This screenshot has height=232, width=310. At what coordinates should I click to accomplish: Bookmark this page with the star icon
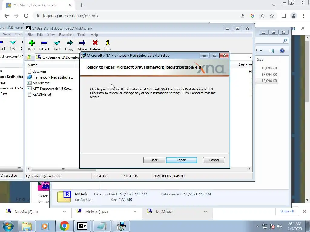click(272, 16)
